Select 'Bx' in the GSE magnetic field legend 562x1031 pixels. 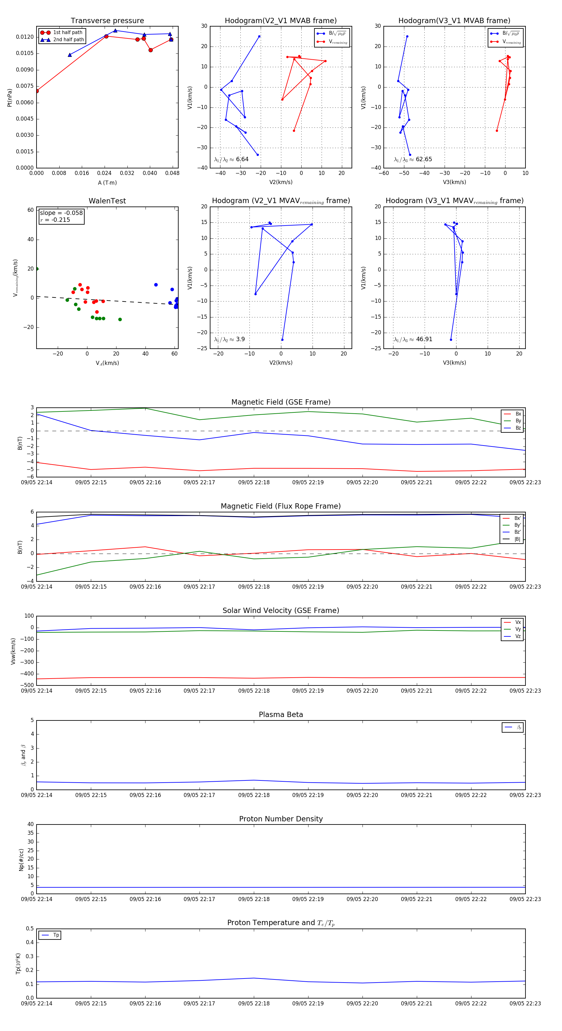512,414
